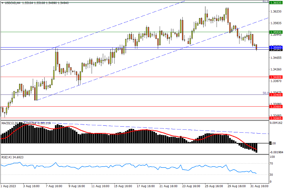Screen dimensions: 284x189
Task: Click the RSI 70 level scale value
Action: 272,164
